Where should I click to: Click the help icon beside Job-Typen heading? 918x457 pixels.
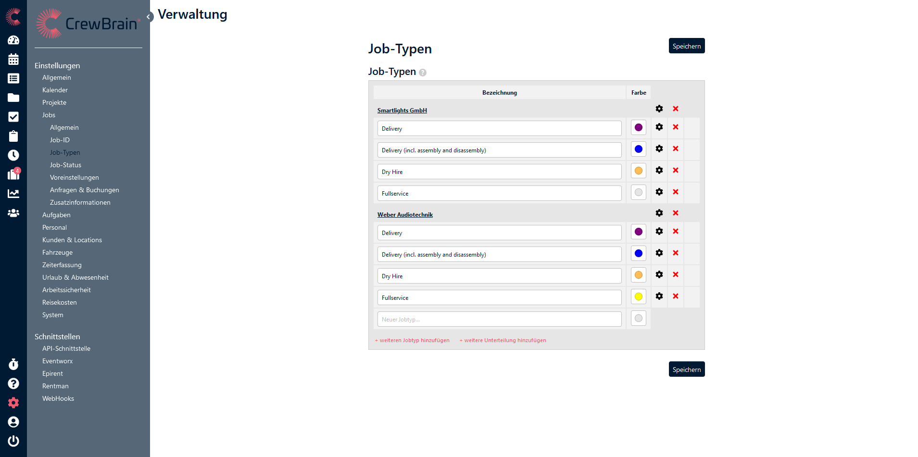[423, 73]
